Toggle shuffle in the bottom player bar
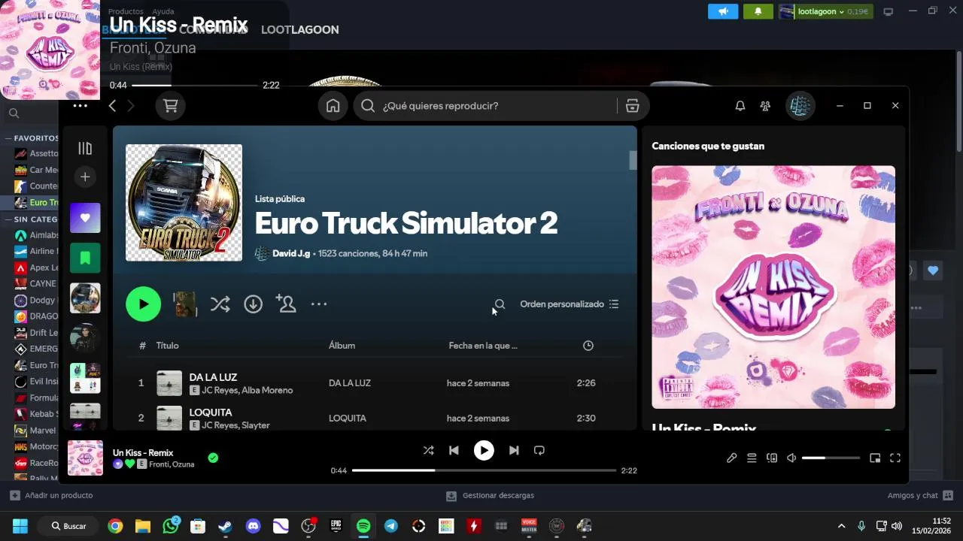Image resolution: width=963 pixels, height=541 pixels. tap(428, 450)
